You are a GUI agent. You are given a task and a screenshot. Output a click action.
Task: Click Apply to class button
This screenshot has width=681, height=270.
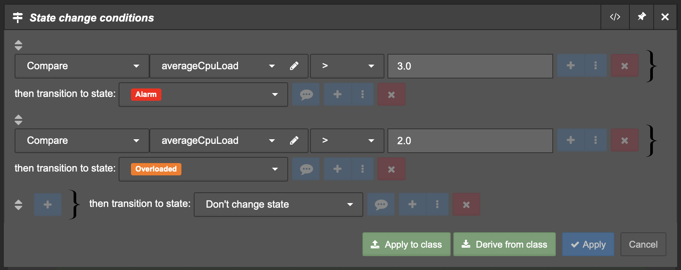coord(406,244)
